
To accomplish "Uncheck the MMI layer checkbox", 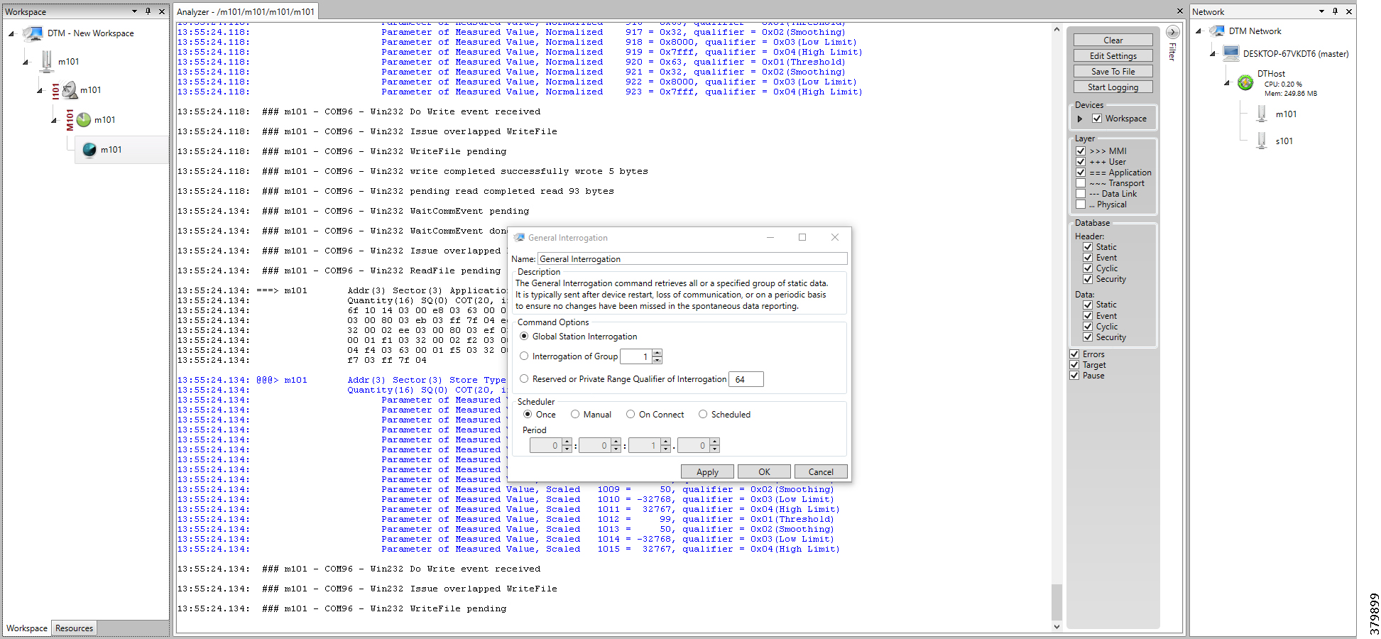I will click(1081, 151).
